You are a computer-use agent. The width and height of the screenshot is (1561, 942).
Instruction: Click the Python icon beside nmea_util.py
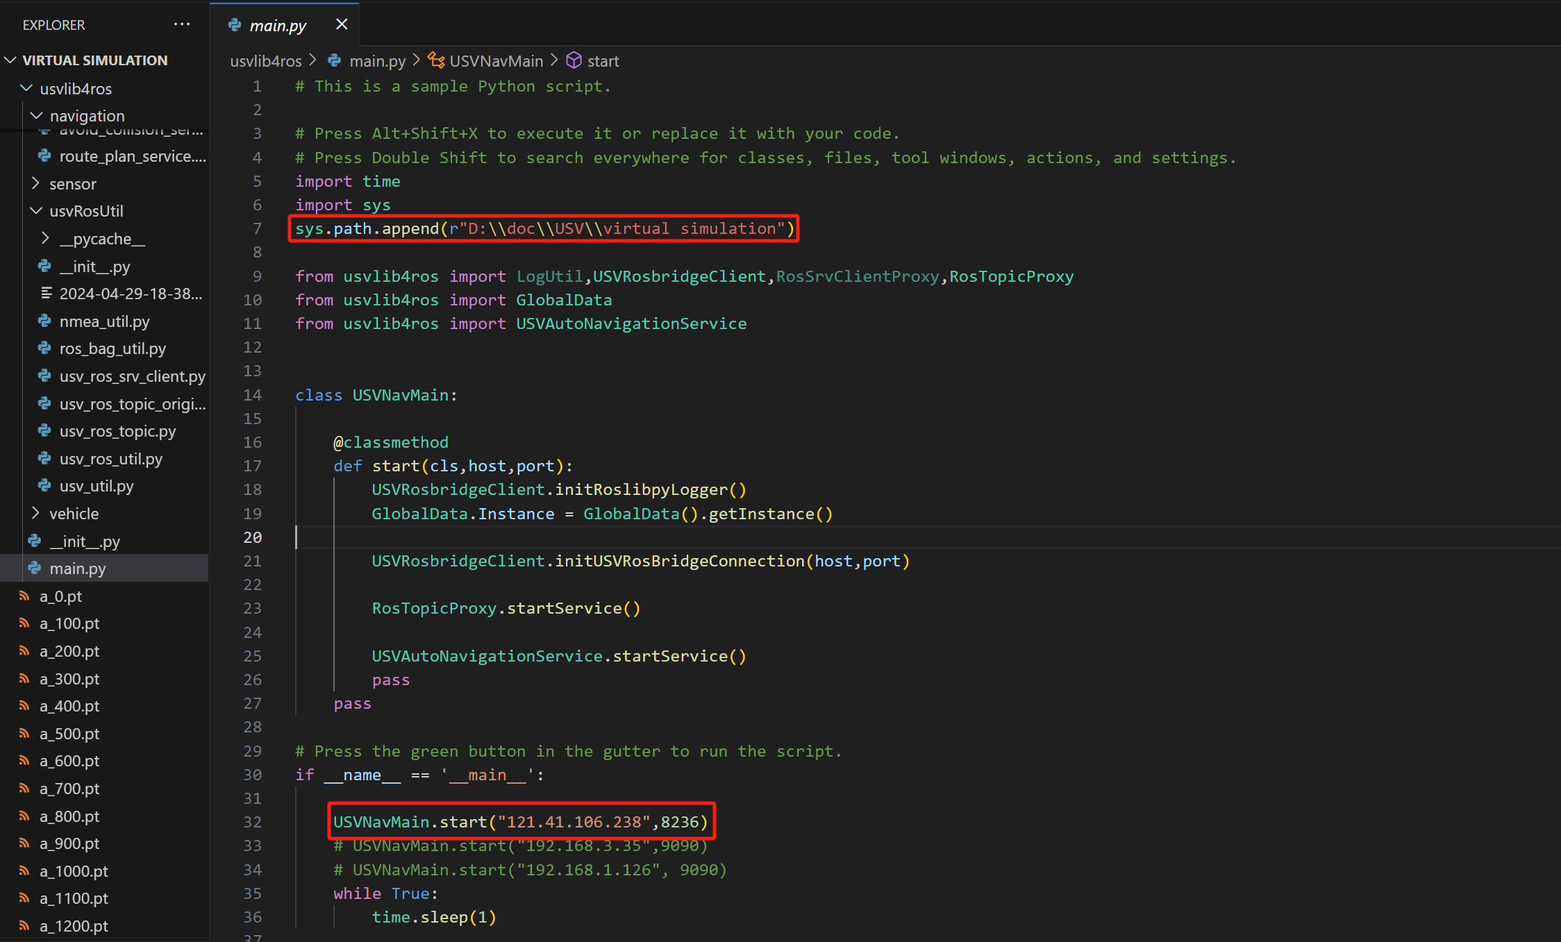(x=45, y=321)
